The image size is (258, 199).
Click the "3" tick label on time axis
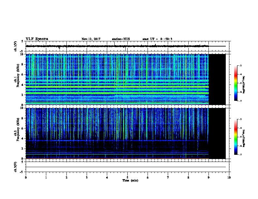(x=87, y=177)
